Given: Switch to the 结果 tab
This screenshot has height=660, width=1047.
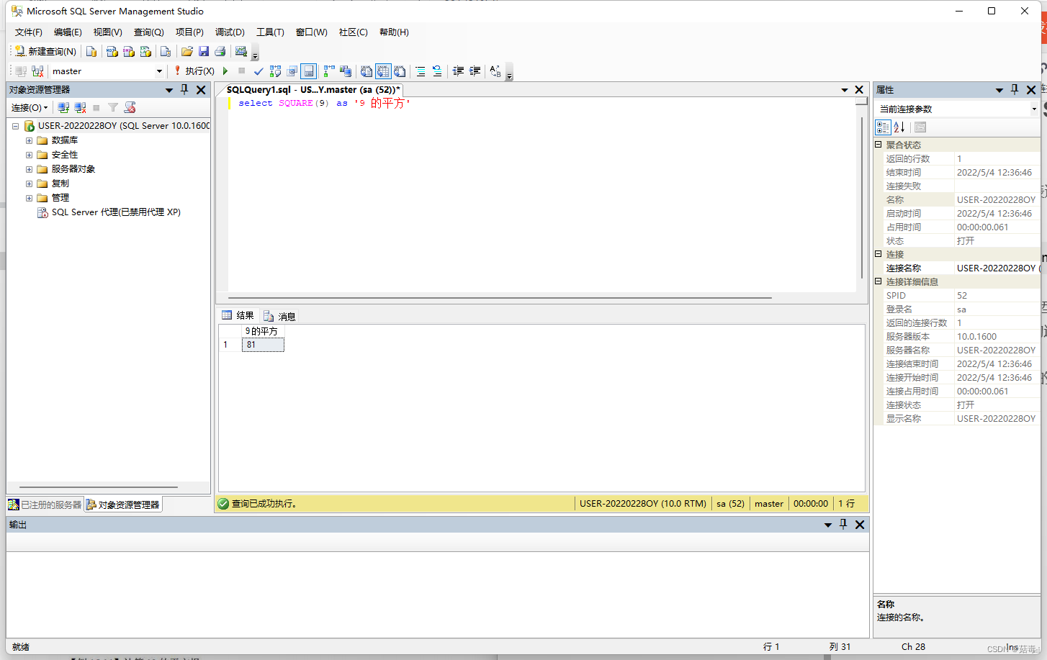Looking at the screenshot, I should point(238,315).
